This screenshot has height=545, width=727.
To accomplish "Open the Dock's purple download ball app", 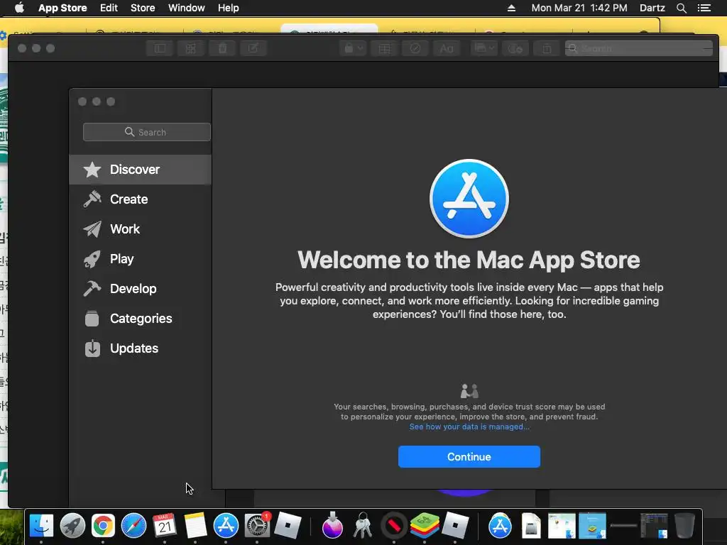I will point(332,526).
